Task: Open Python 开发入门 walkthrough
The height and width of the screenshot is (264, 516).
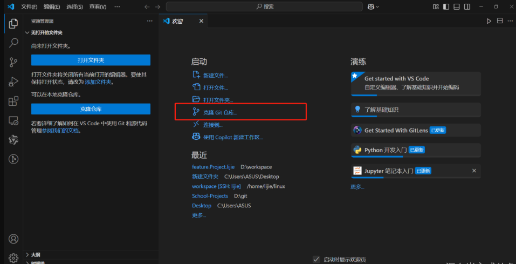Action: click(x=416, y=150)
